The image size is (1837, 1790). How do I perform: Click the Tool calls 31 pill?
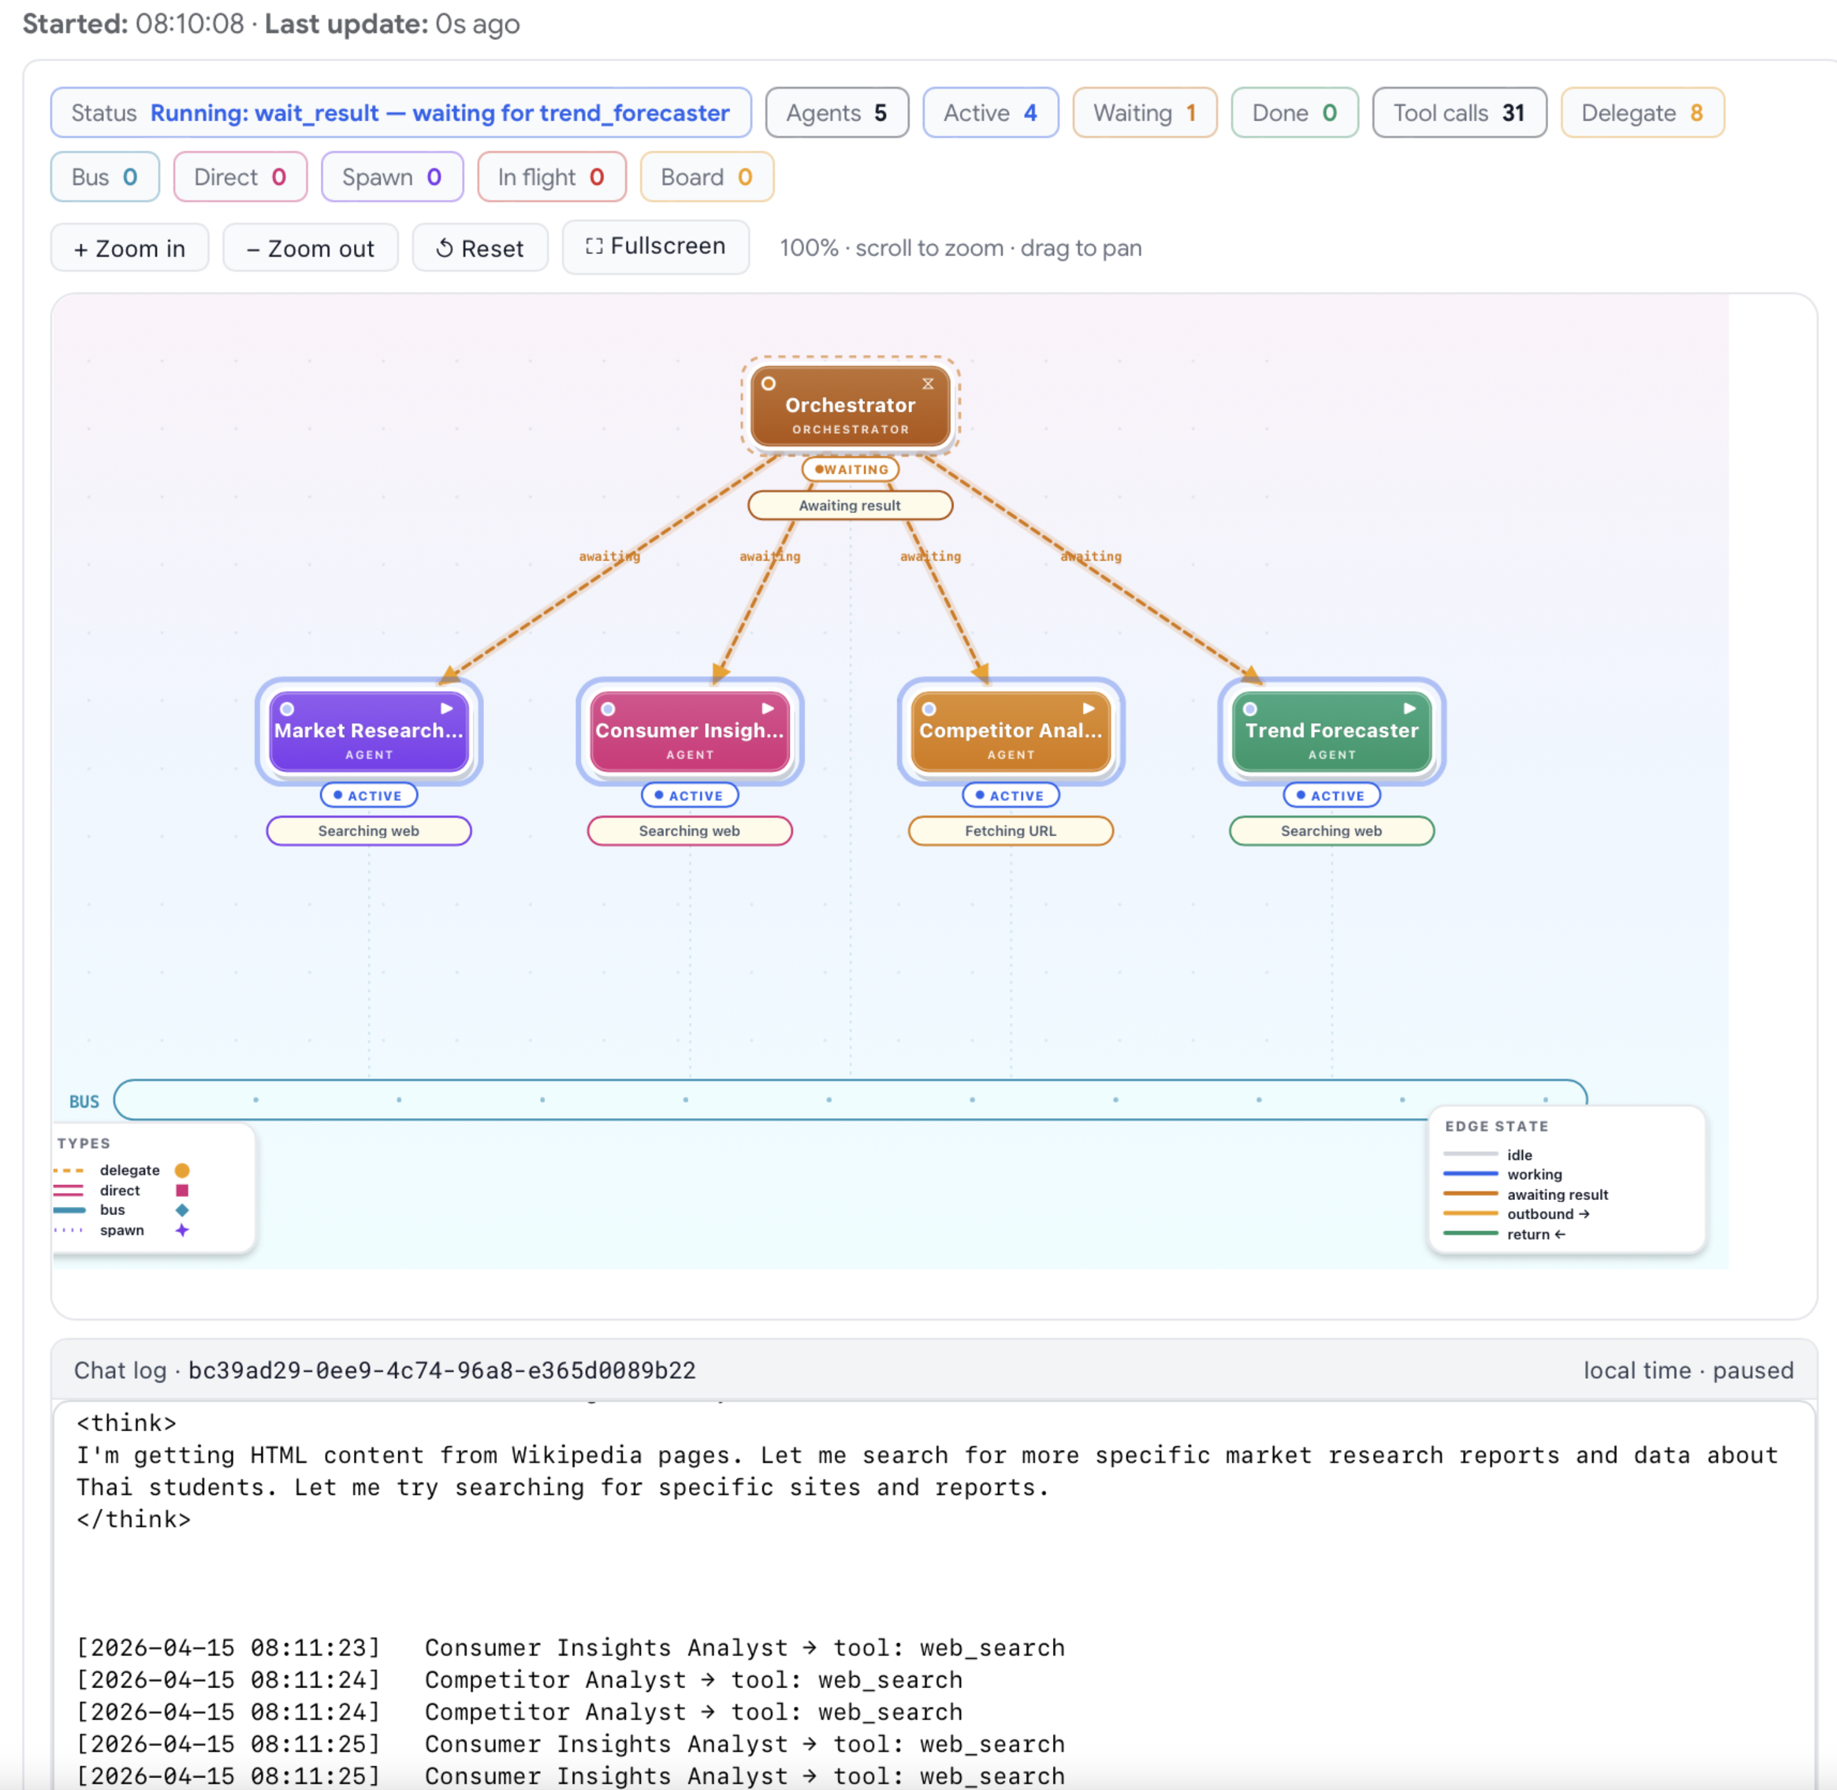pos(1459,113)
